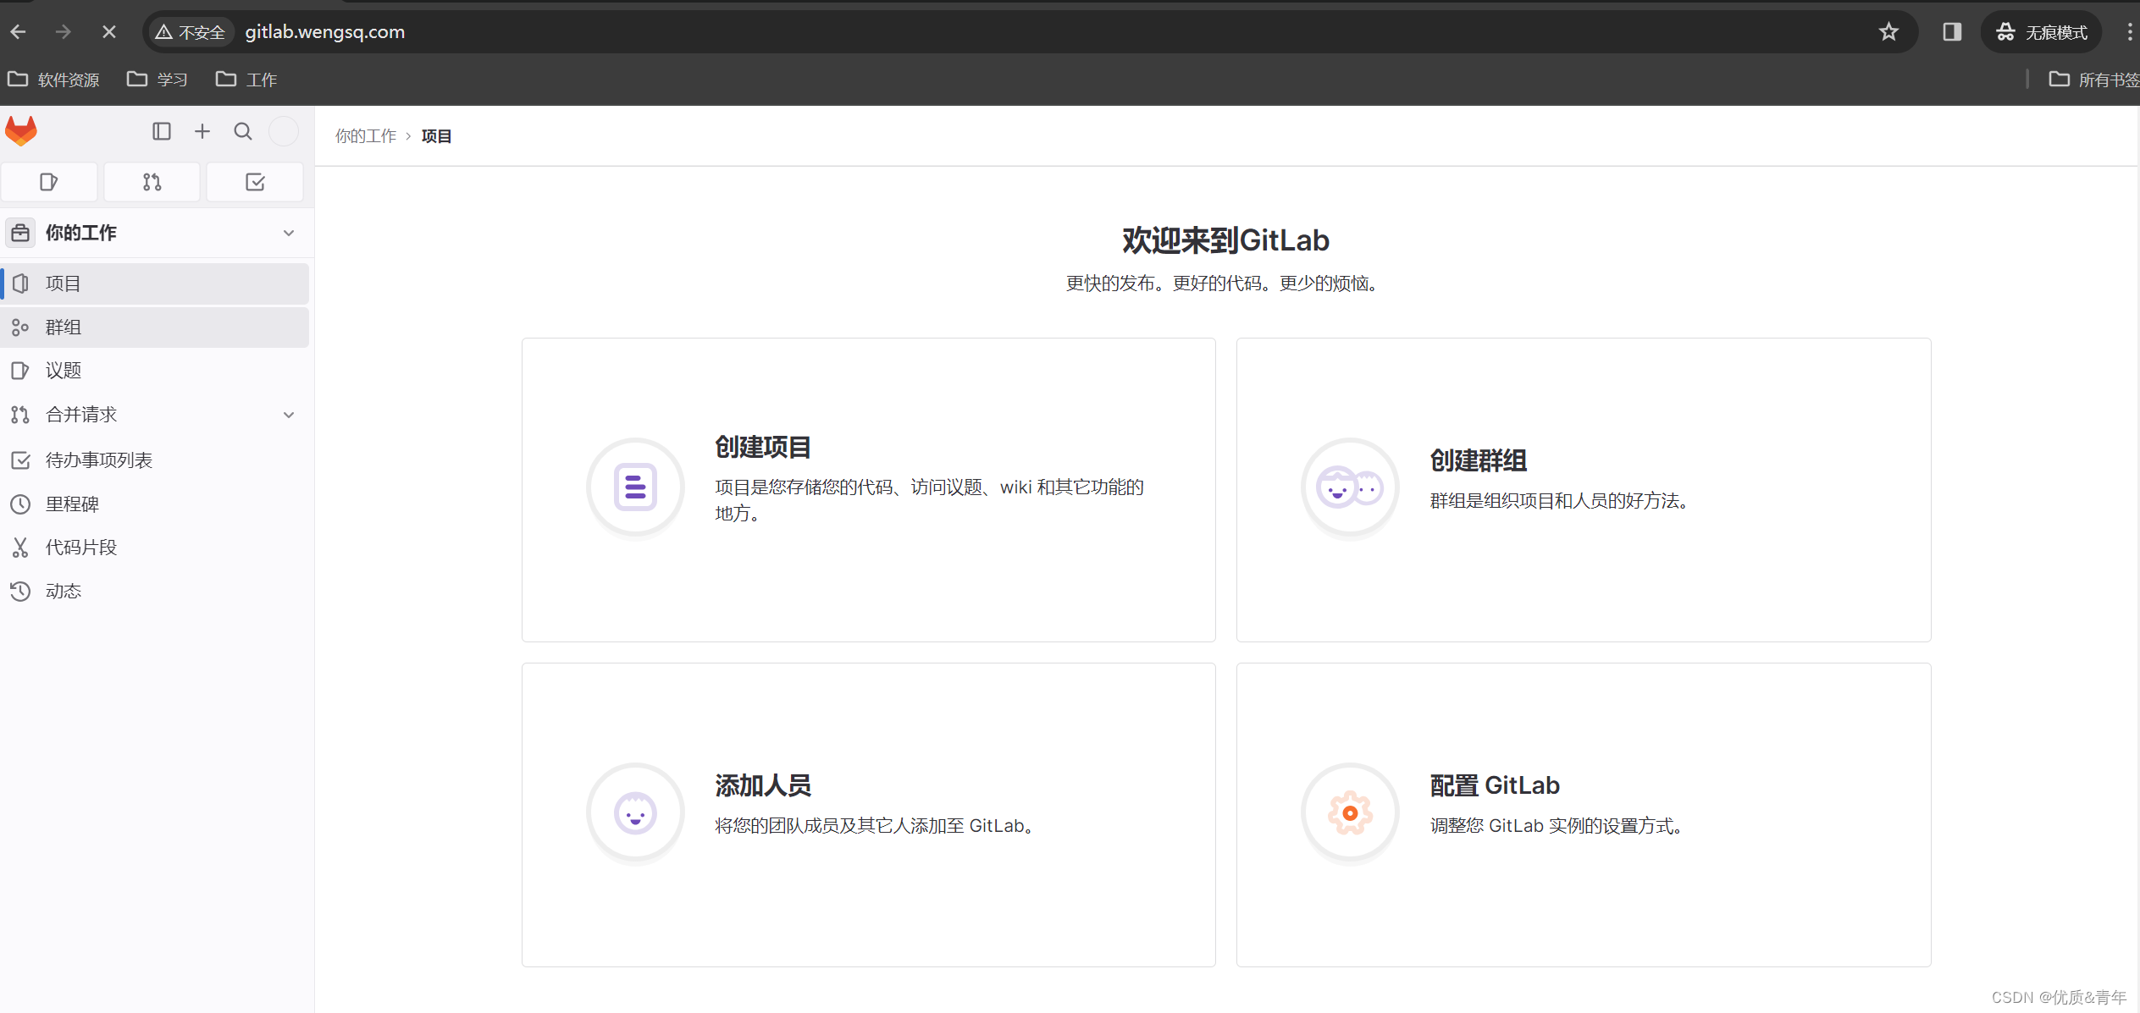Screen dimensions: 2140x1013
Task: Click the 项目 sidebar icon
Action: 20,284
